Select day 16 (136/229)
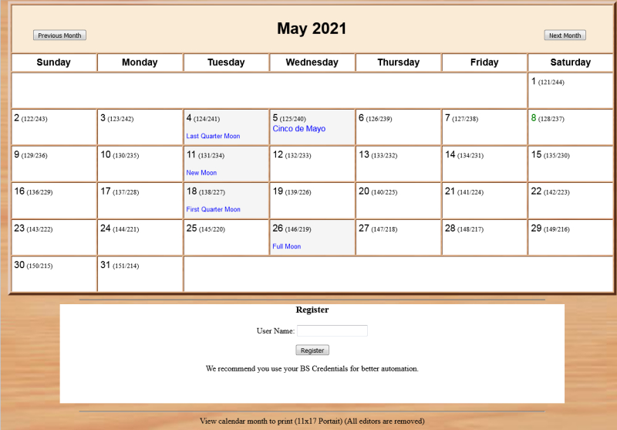This screenshot has width=617, height=430. point(54,201)
